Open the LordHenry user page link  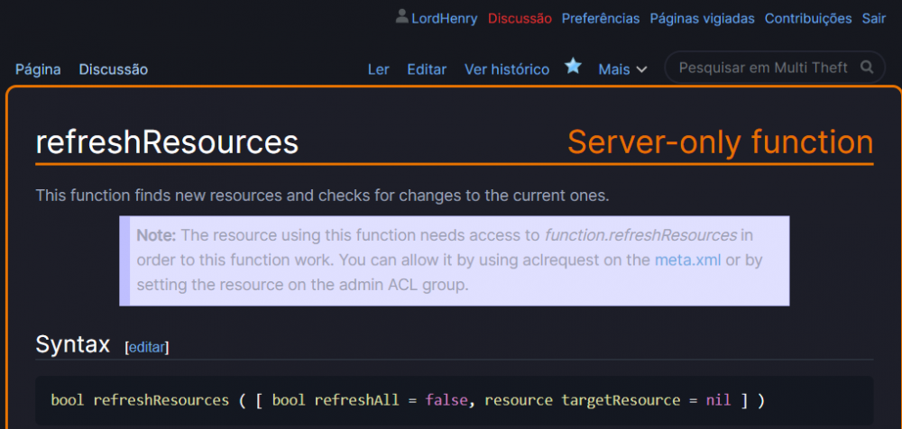click(x=444, y=18)
